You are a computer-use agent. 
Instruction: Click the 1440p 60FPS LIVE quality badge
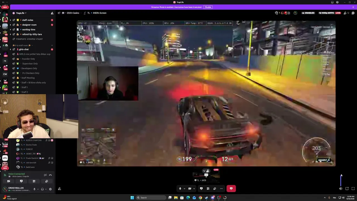click(330, 13)
